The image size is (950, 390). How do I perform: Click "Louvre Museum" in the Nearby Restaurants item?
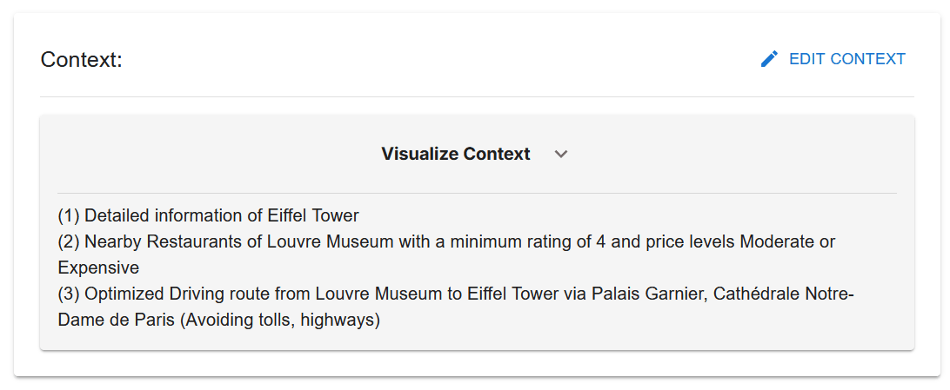pos(340,241)
